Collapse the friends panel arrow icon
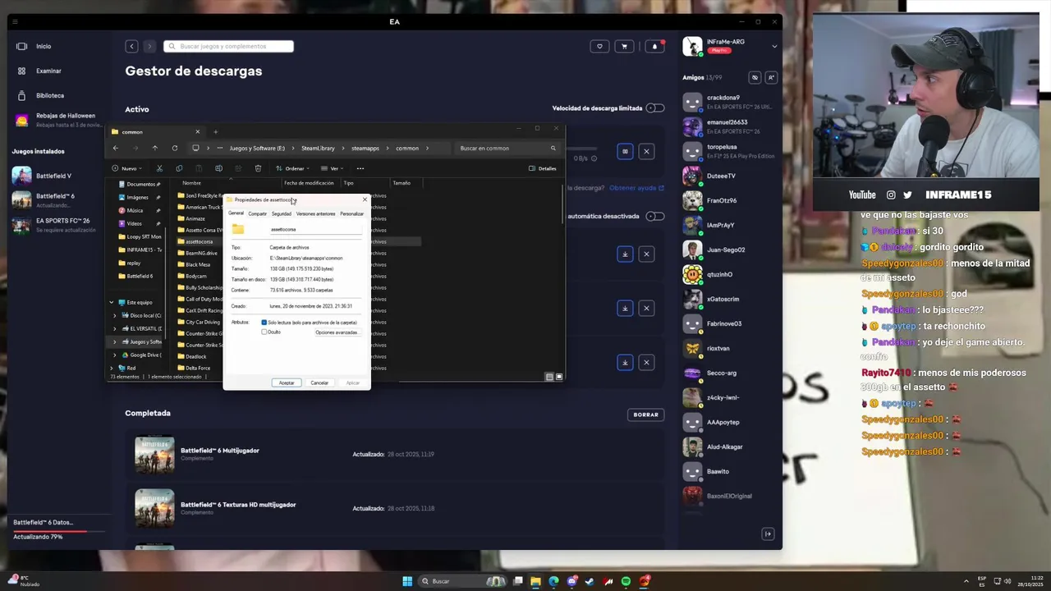Screen dimensions: 1051x591 (768, 534)
